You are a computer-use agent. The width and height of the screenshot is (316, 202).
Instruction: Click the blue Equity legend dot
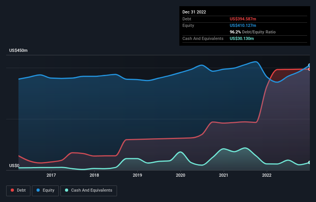click(x=38, y=190)
